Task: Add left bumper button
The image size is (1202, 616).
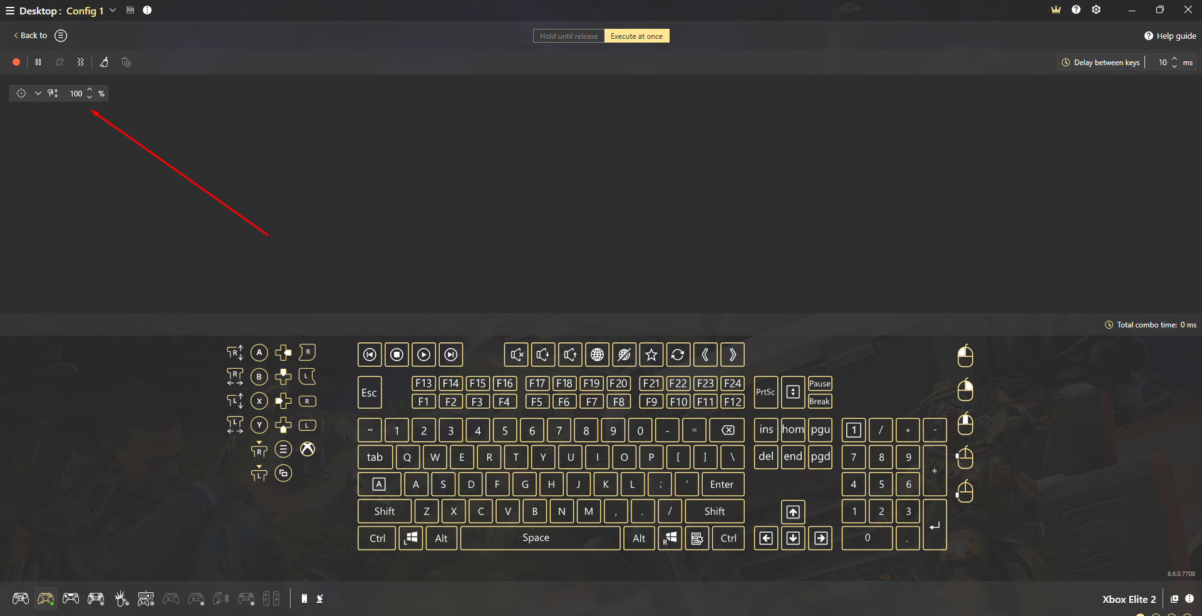Action: (x=307, y=425)
